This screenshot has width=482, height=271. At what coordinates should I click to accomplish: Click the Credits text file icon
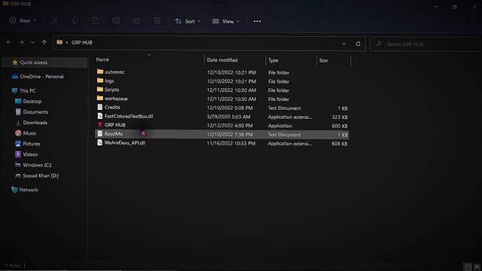pos(100,107)
